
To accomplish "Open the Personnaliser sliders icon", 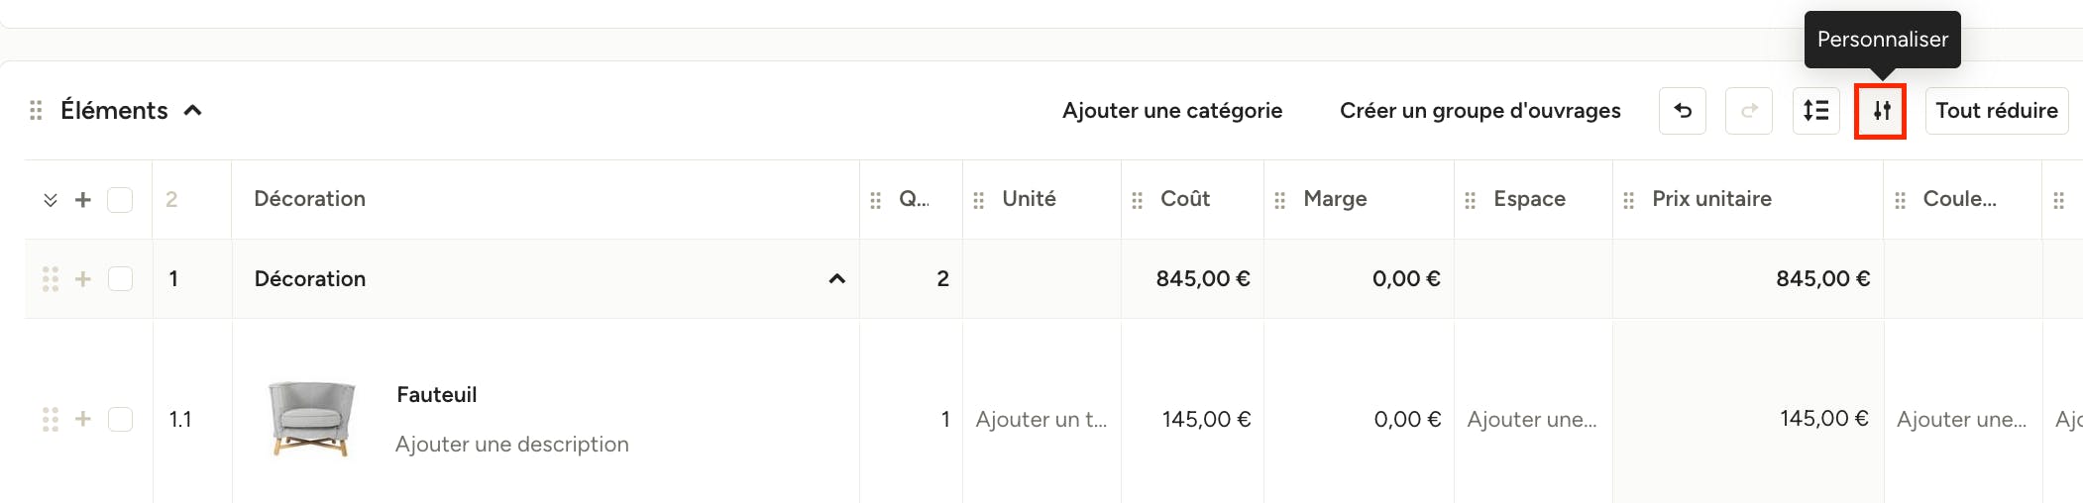I will tap(1881, 111).
